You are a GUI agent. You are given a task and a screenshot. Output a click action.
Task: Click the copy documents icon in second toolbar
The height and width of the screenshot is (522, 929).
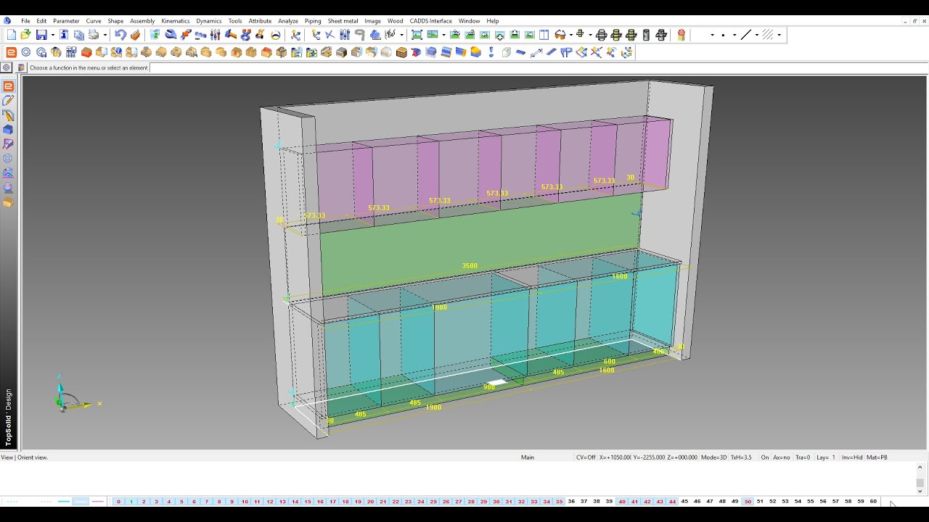[506, 52]
